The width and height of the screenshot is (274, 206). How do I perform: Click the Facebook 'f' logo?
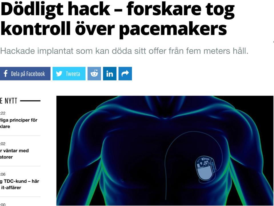click(6, 74)
